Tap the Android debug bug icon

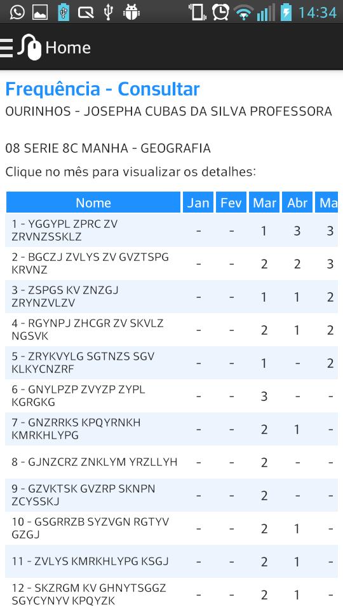pos(131,12)
